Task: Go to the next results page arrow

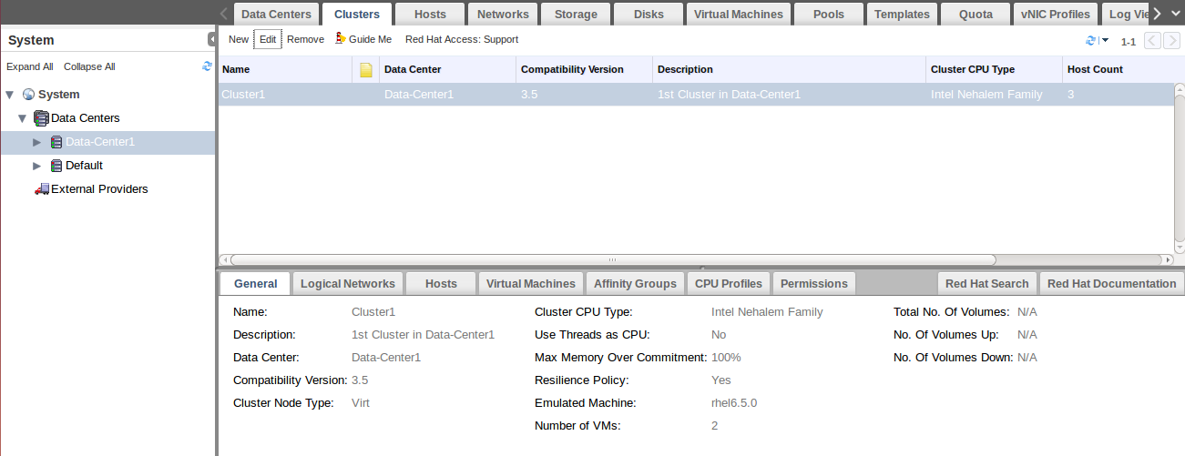Action: 1170,40
